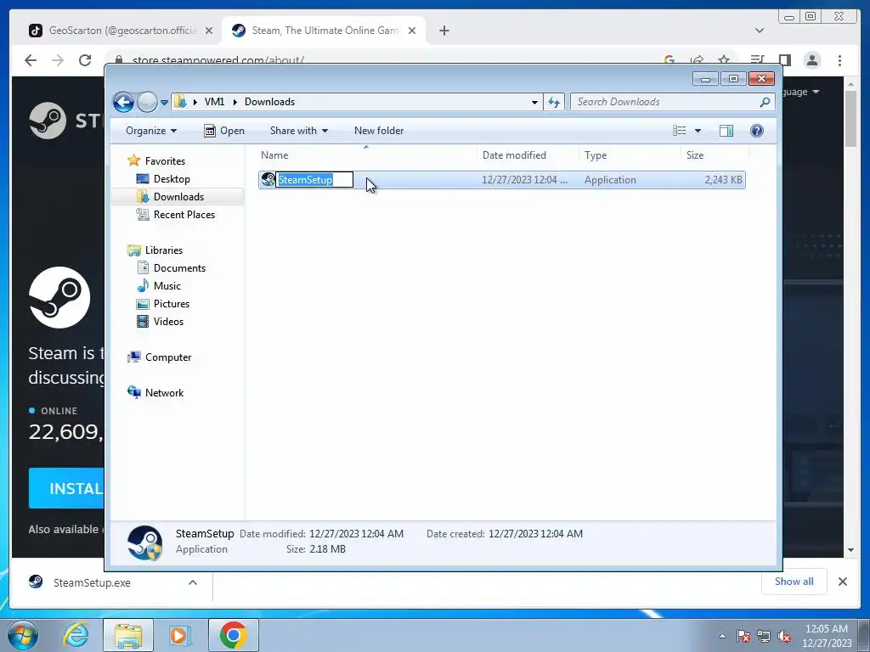Click Show all downloads in Chrome
Image resolution: width=870 pixels, height=652 pixels.
pyautogui.click(x=794, y=582)
